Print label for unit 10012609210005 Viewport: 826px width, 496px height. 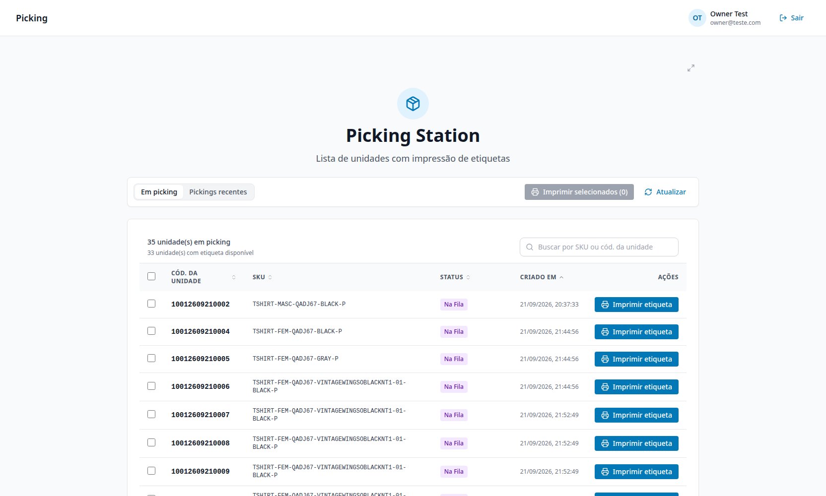(x=636, y=359)
